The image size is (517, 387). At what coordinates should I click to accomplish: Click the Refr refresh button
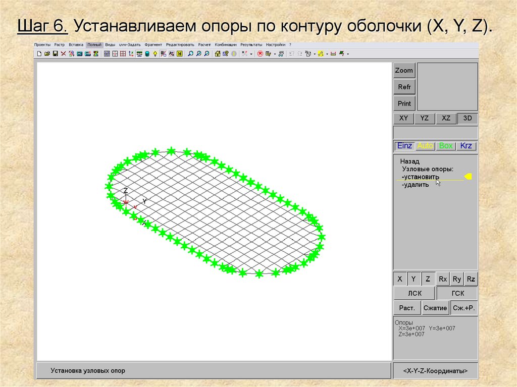coord(404,87)
